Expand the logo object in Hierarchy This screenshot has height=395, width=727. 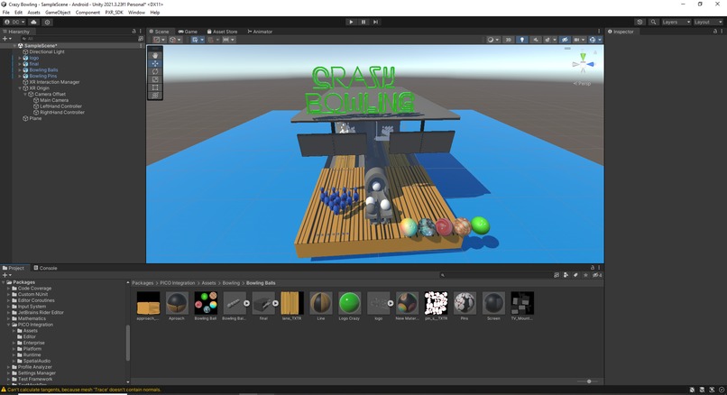coord(20,58)
